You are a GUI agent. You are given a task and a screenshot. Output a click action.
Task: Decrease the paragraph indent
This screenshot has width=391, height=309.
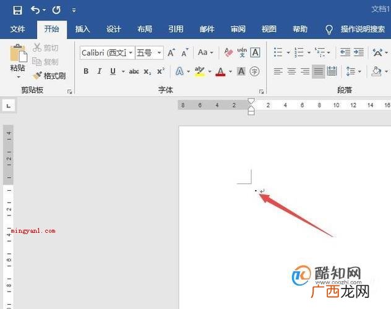click(345, 53)
